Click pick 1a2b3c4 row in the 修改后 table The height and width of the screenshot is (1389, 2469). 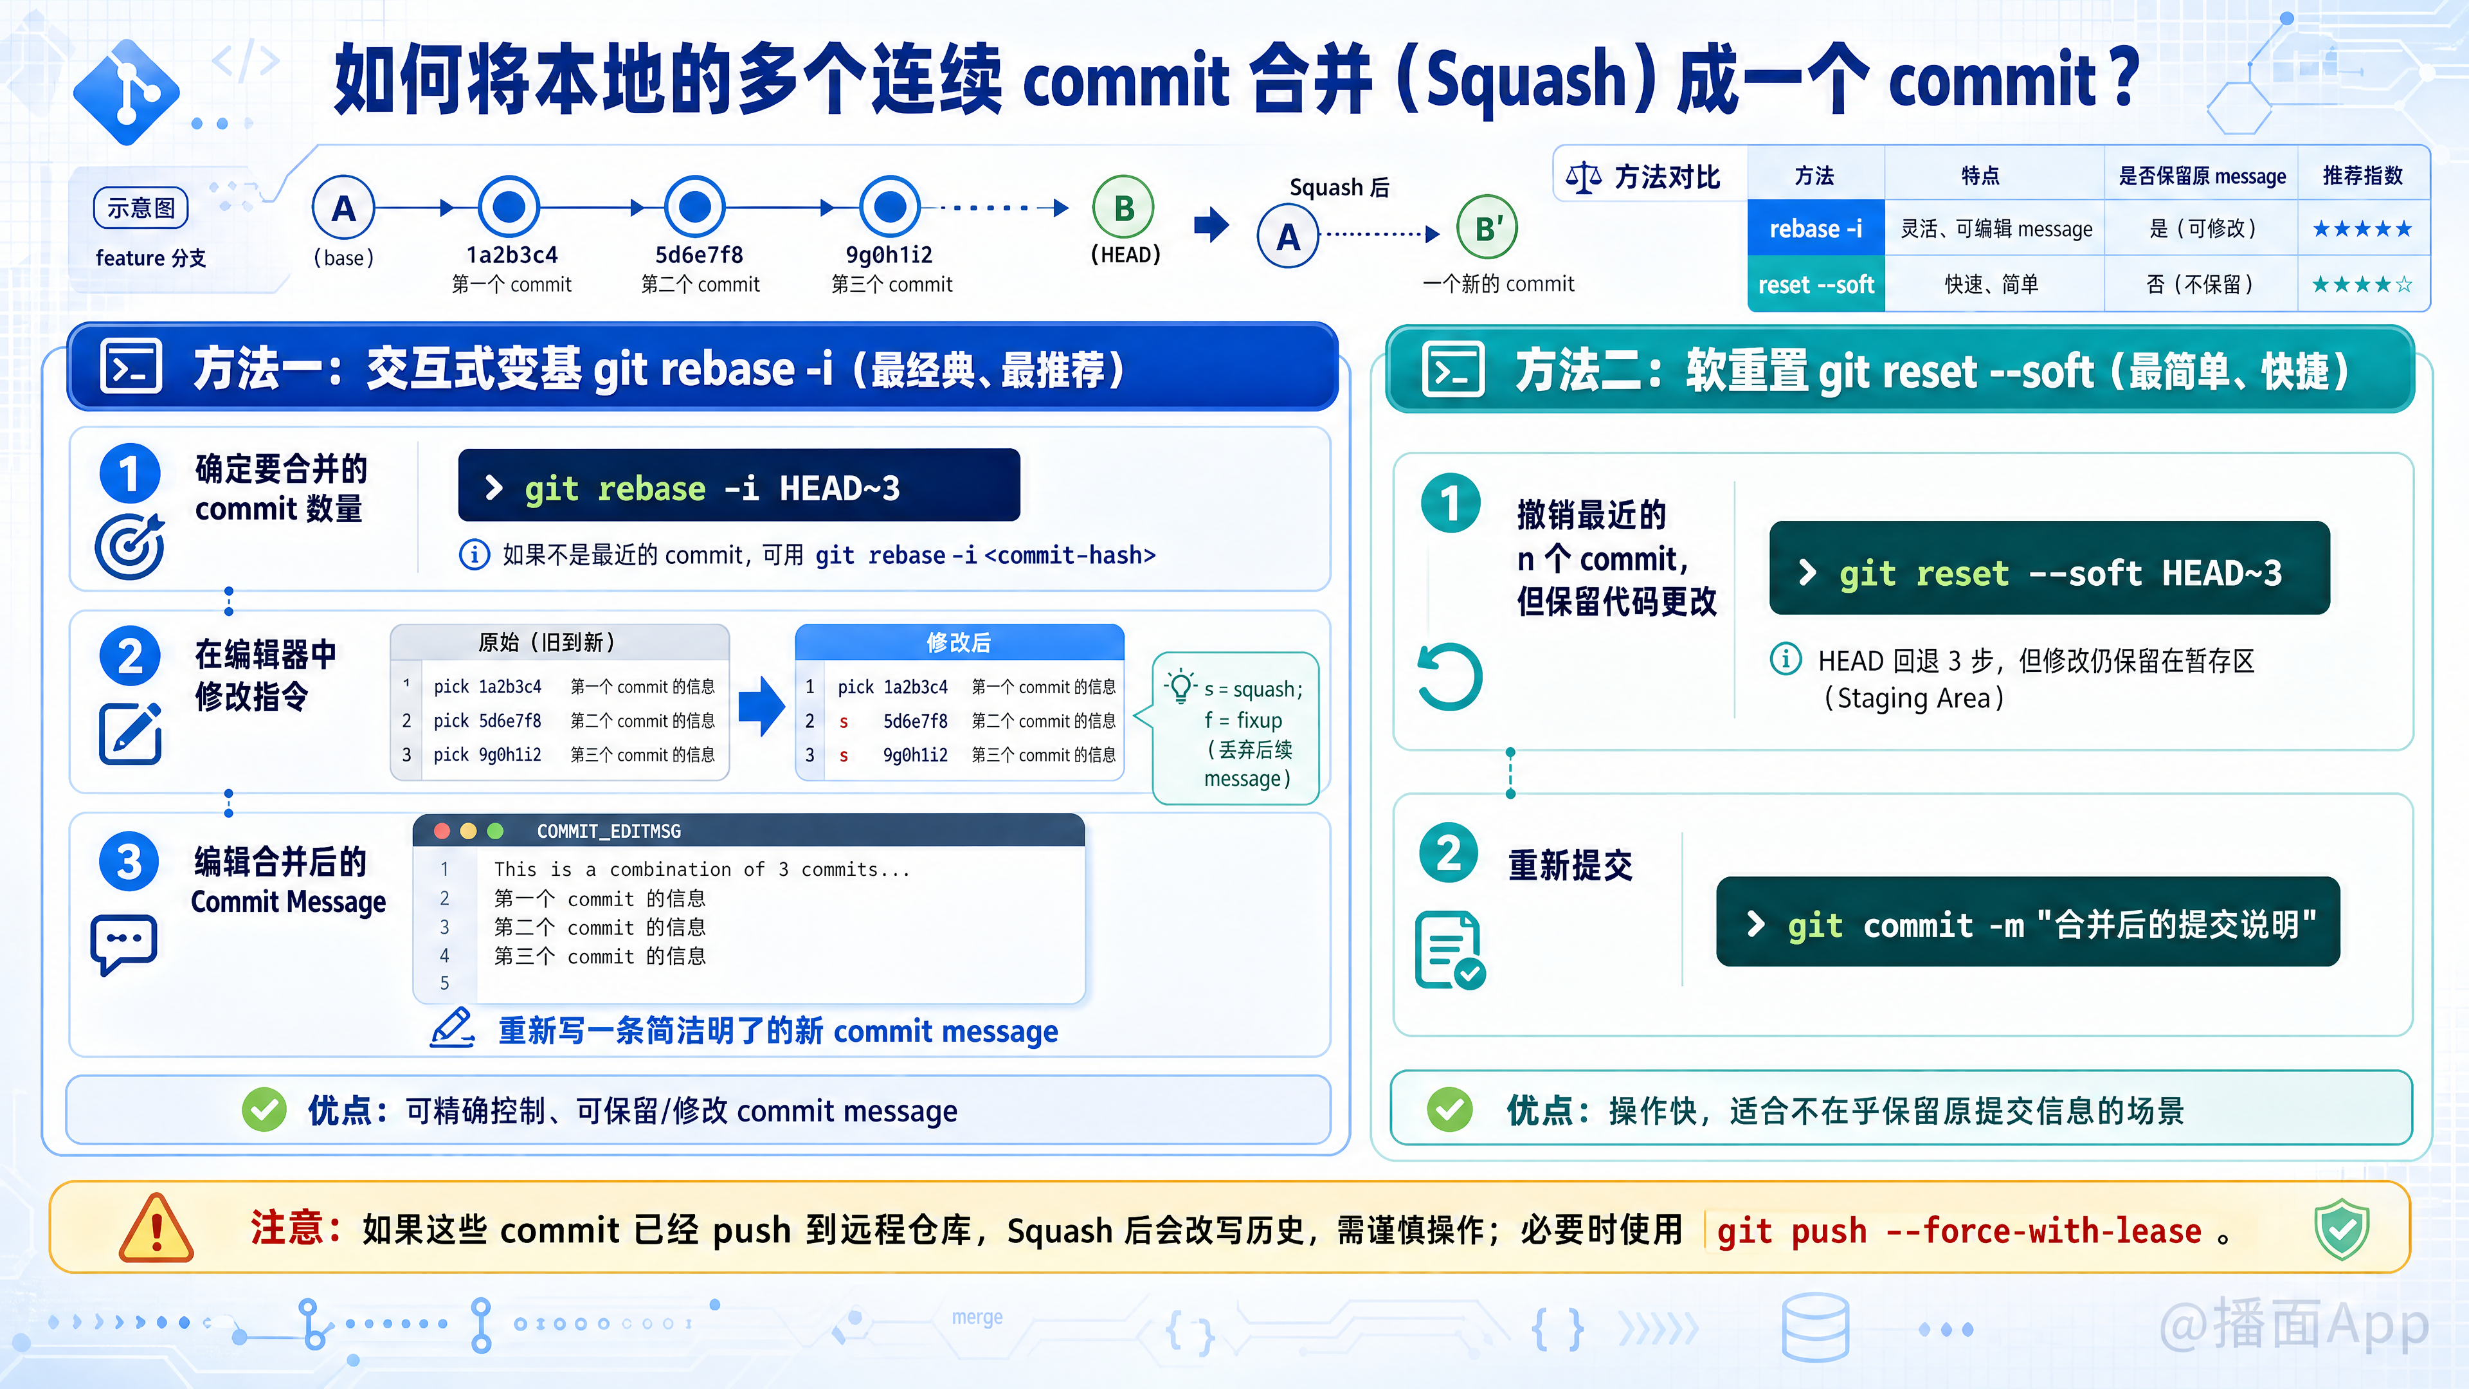pos(959,687)
